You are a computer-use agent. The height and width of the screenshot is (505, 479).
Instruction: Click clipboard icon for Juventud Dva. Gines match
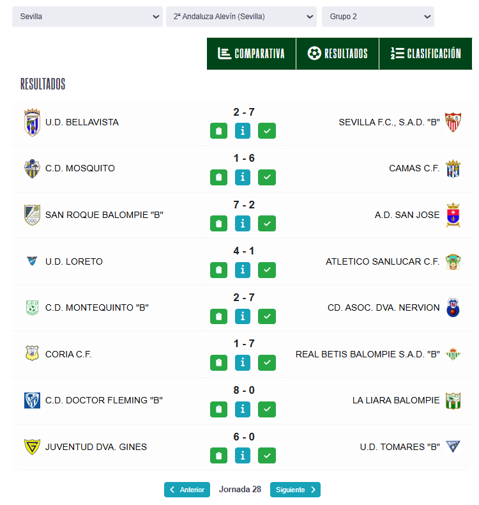coord(219,455)
